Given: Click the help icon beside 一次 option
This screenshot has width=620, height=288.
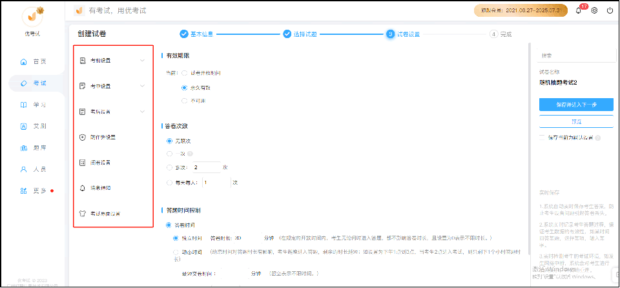Looking at the screenshot, I should tap(190, 154).
